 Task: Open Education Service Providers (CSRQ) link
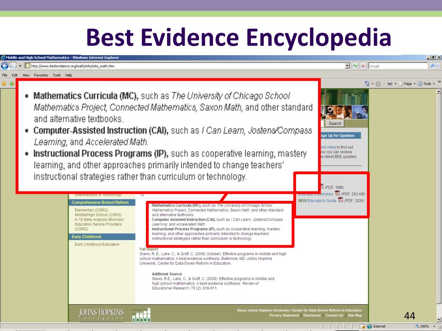click(x=98, y=227)
